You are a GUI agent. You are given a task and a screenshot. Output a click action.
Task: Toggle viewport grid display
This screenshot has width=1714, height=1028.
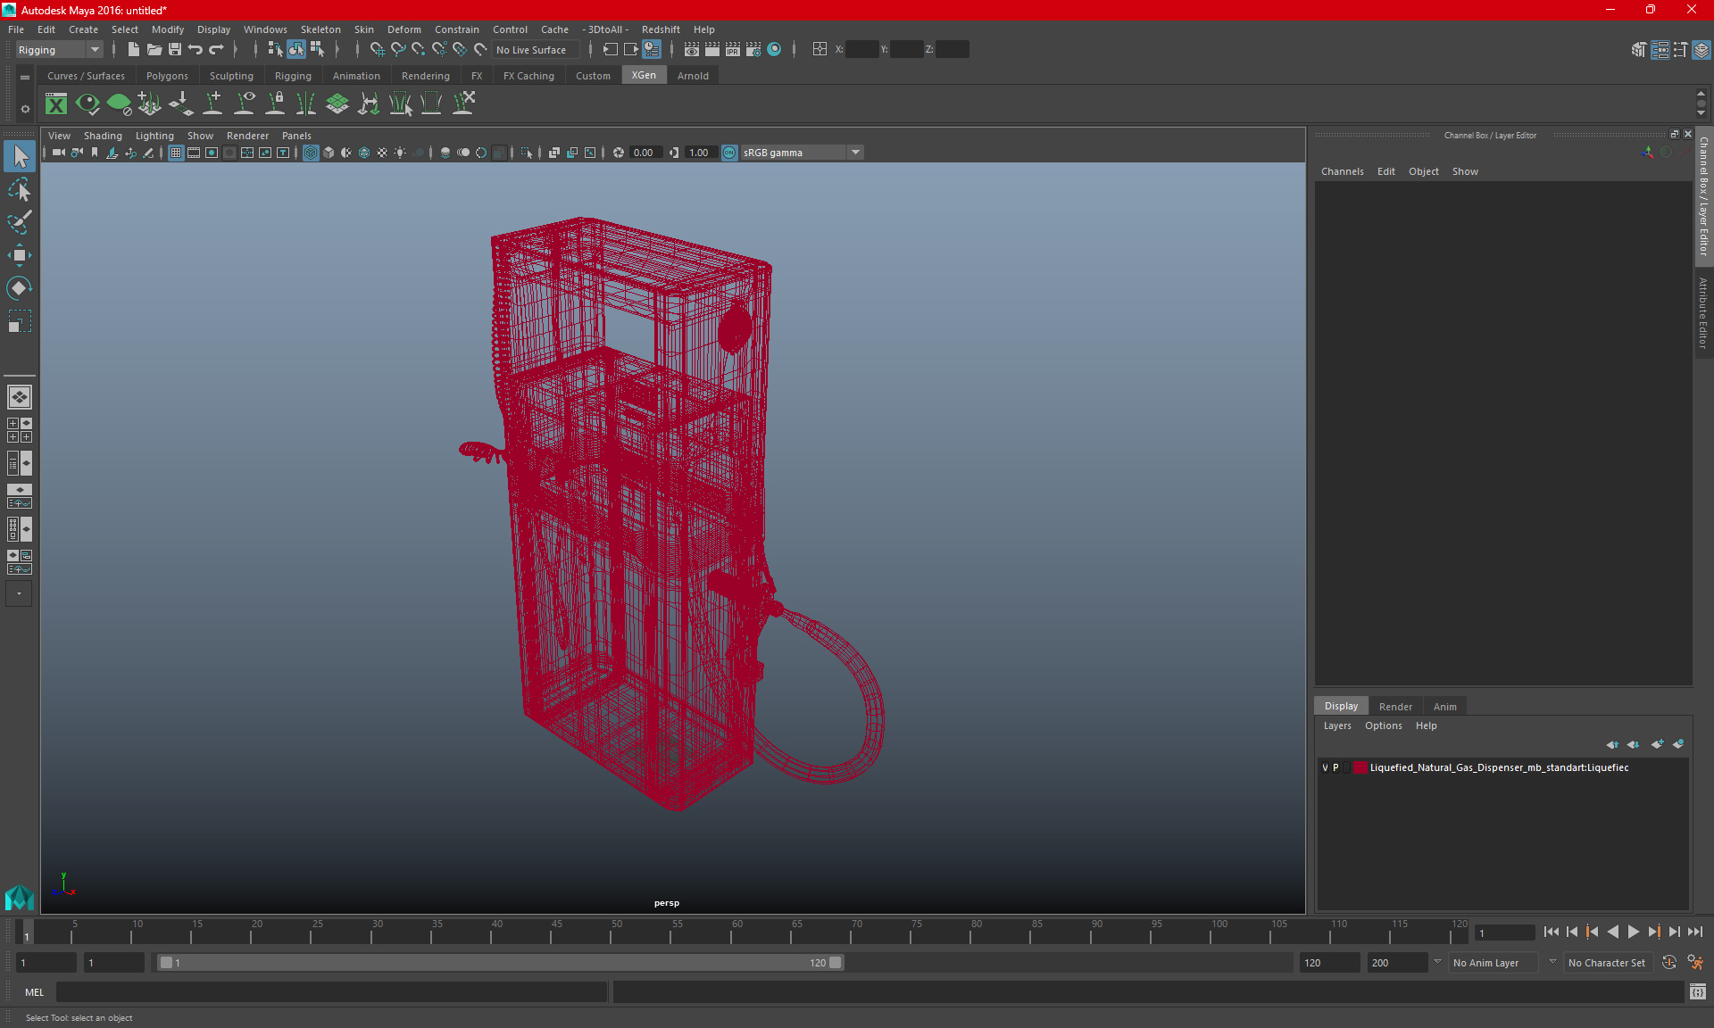pos(176,153)
